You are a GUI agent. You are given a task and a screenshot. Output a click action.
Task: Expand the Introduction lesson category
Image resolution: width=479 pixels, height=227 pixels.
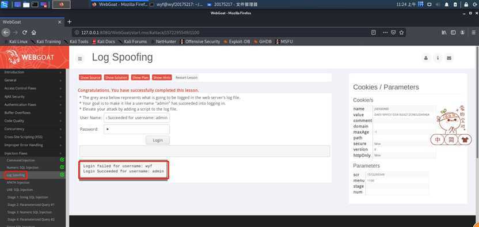pos(33,72)
